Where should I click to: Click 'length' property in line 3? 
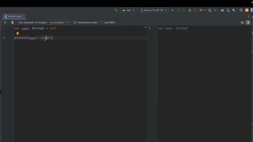(46, 38)
